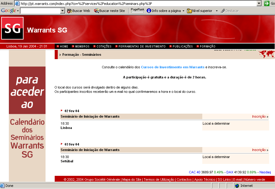This screenshot has height=189, width=275.
Task: Open Apoio Técnico footer link
Action: coord(205,180)
